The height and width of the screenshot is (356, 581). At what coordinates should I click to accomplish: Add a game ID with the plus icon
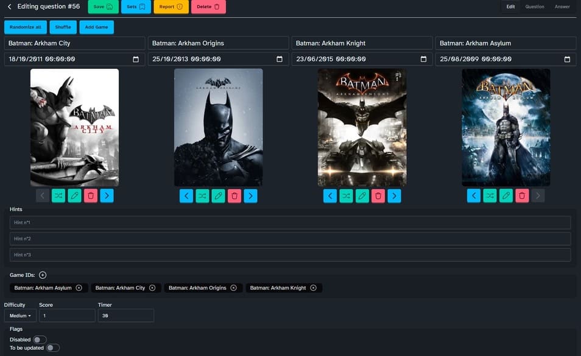[x=43, y=275]
